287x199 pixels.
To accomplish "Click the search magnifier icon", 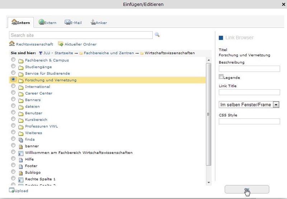I will pos(157,34).
